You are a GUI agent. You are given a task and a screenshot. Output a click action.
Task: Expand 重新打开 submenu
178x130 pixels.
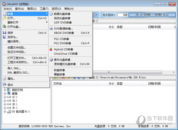tap(25, 22)
